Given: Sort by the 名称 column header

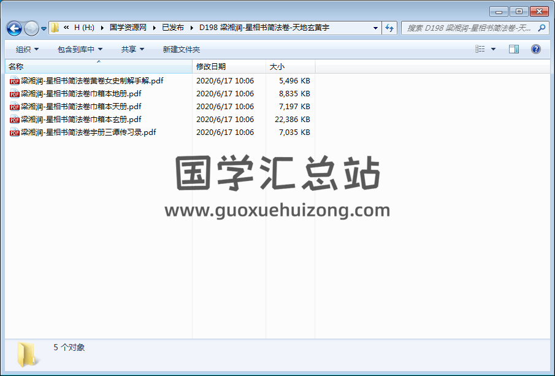Looking at the screenshot, I should click(x=99, y=67).
